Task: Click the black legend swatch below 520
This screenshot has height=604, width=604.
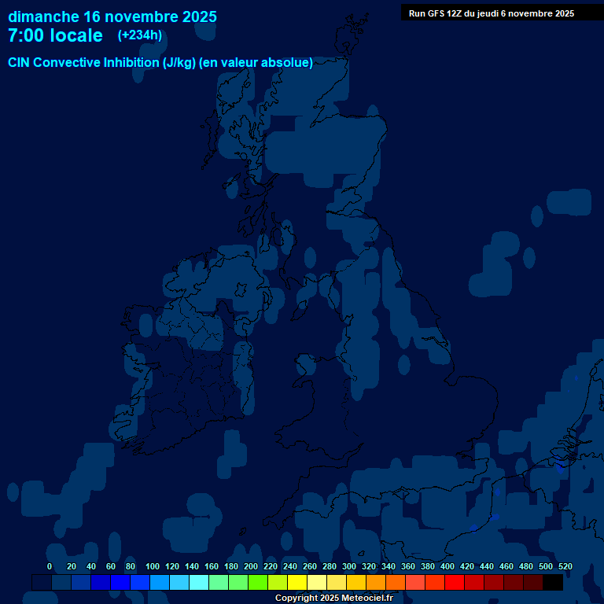Action: [553, 582]
